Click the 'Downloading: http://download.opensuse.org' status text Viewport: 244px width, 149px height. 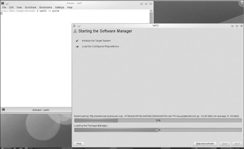[x=156, y=116]
